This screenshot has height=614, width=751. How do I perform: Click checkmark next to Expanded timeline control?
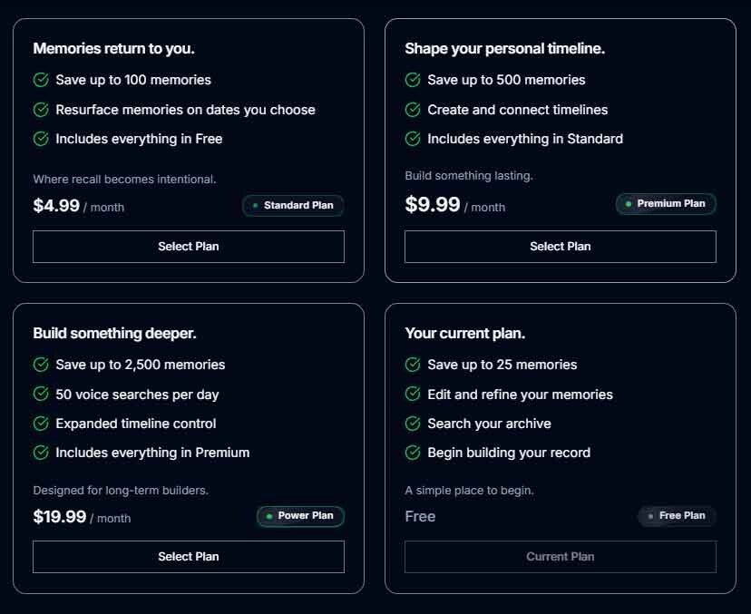[x=41, y=424]
